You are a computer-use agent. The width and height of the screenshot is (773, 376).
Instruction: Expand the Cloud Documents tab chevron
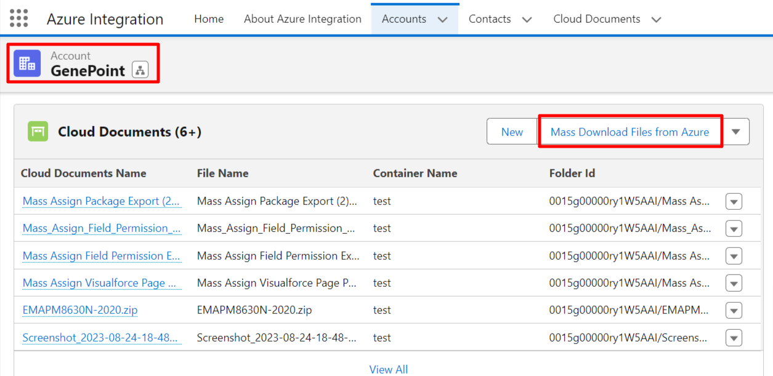[x=657, y=20]
